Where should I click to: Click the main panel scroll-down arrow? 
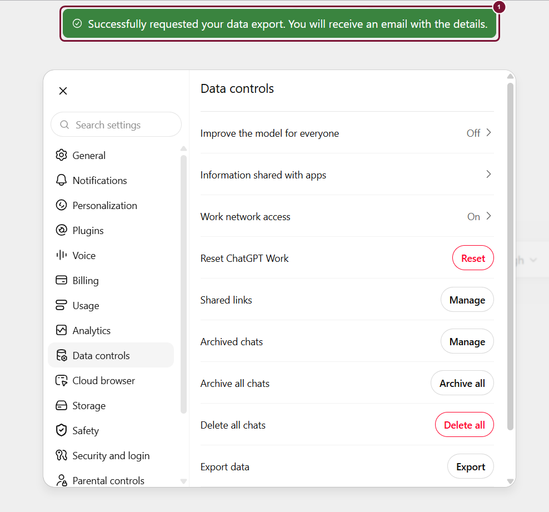pos(511,481)
